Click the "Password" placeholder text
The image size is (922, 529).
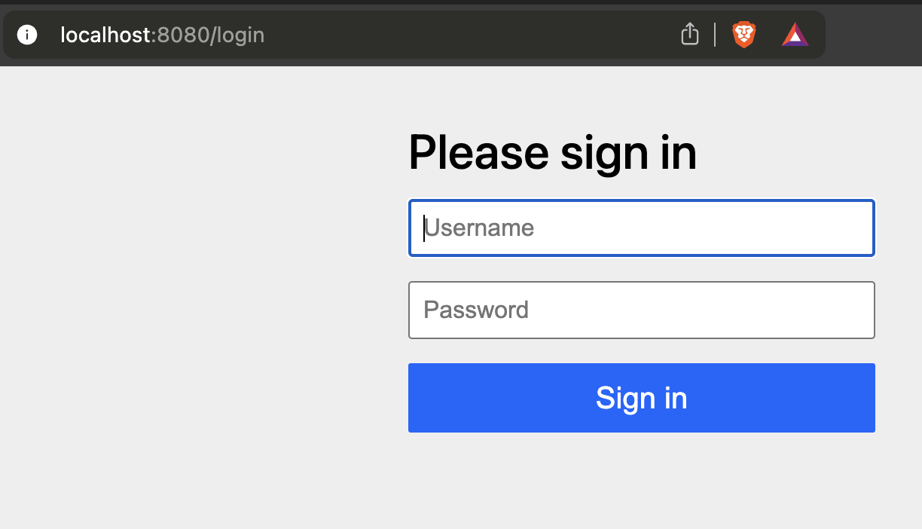[476, 310]
